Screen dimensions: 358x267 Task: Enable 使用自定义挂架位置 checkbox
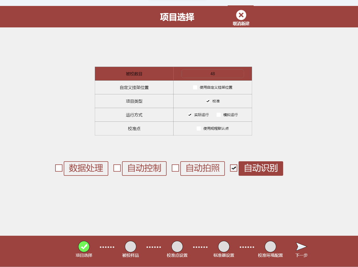click(x=195, y=87)
